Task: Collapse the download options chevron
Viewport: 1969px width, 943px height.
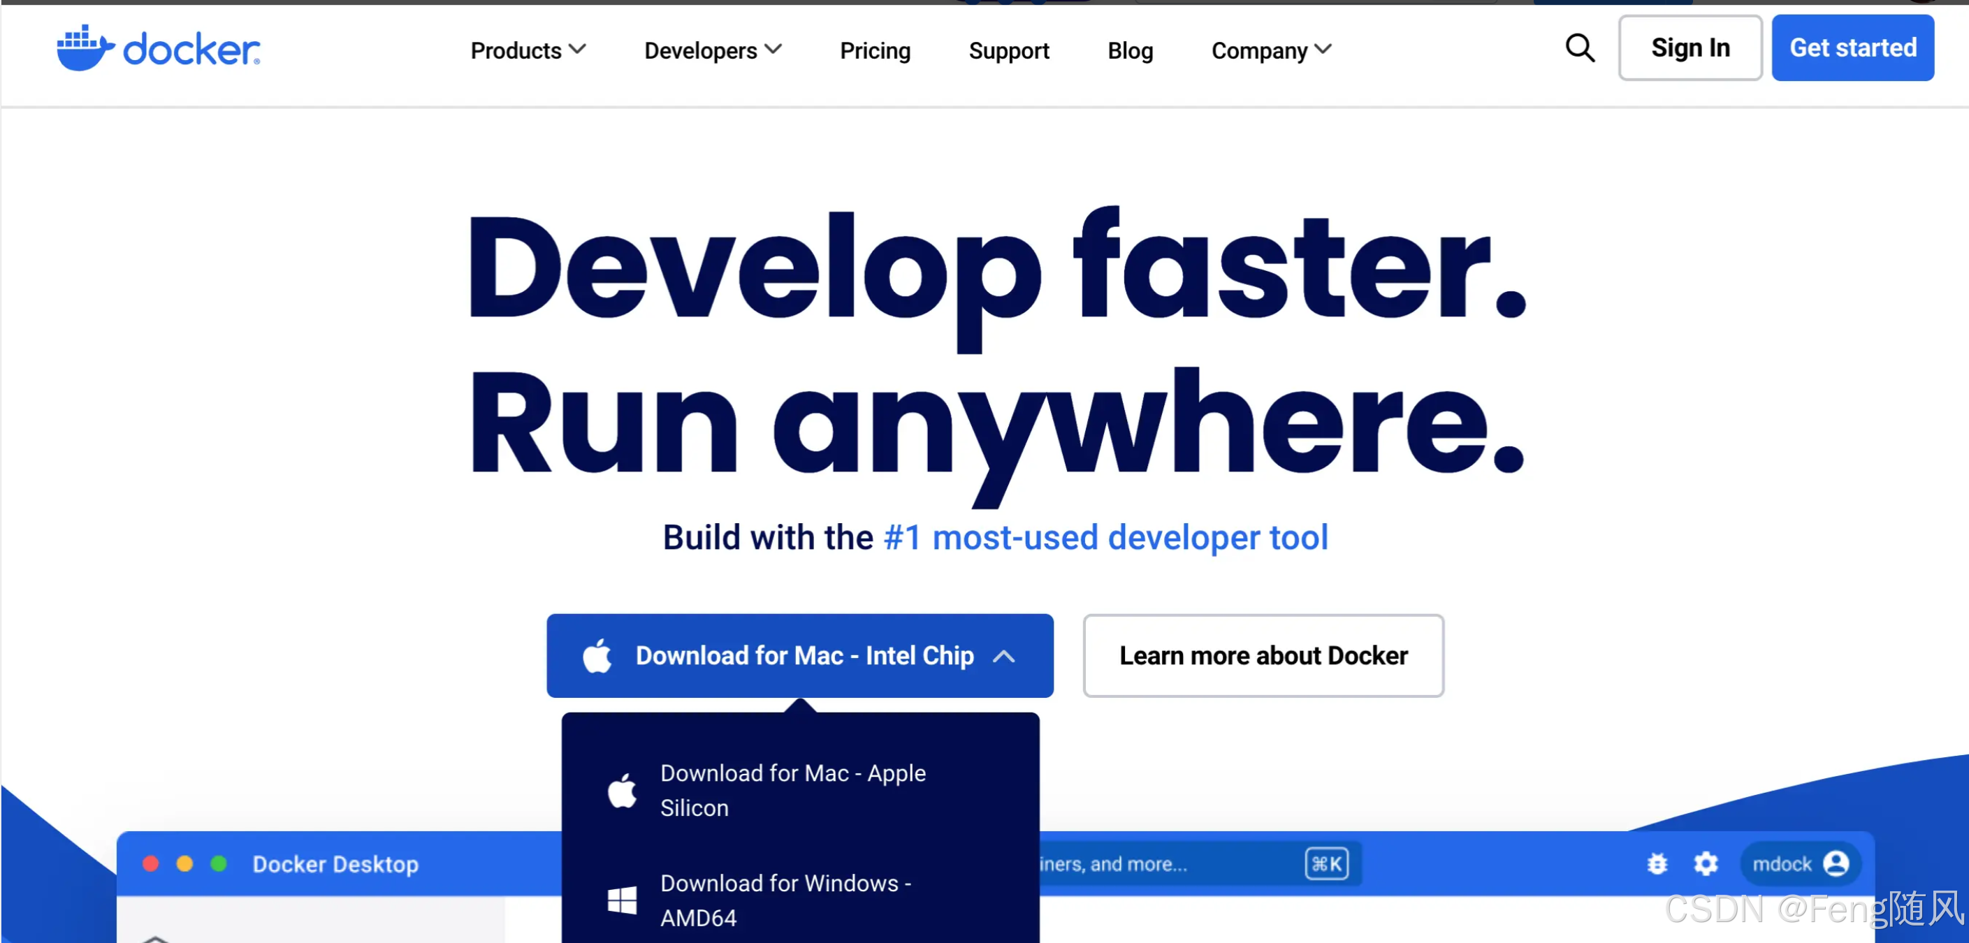Action: pos(1003,657)
